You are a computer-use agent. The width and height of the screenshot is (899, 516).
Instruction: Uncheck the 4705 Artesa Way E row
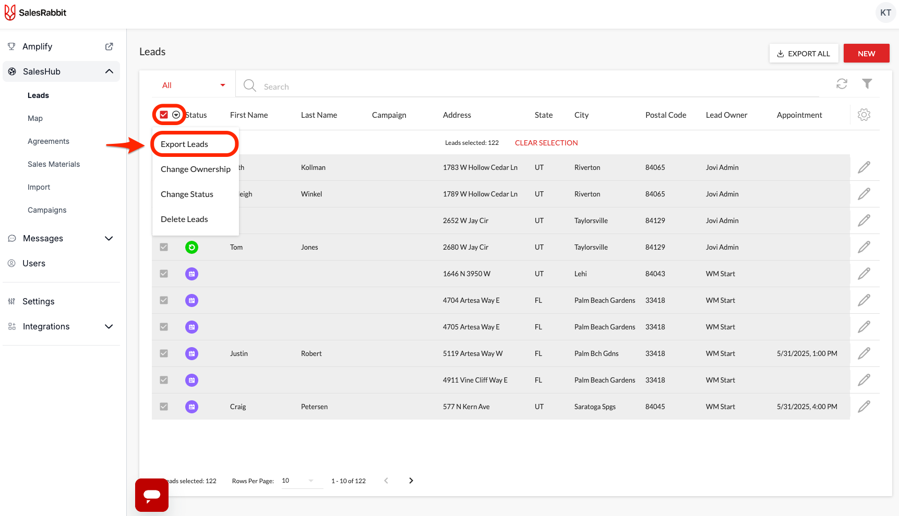click(x=164, y=327)
